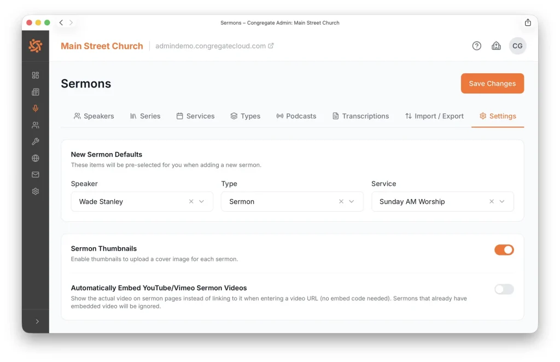Click the Congregate logo in the sidebar
The height and width of the screenshot is (362, 560).
[x=36, y=46]
